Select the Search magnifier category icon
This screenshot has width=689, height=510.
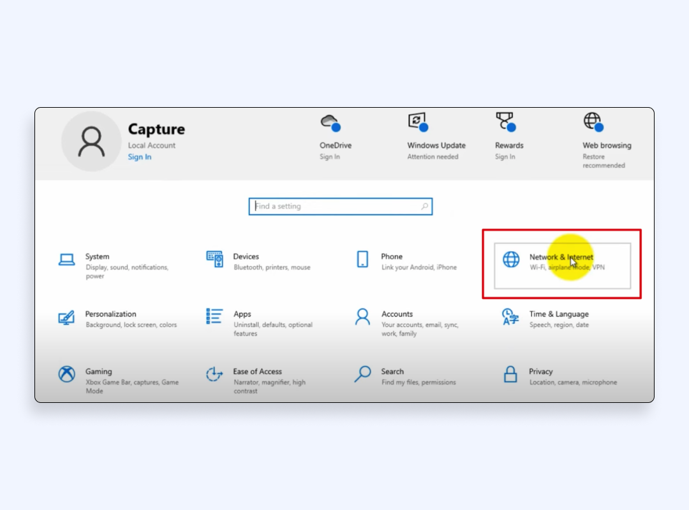tap(362, 374)
